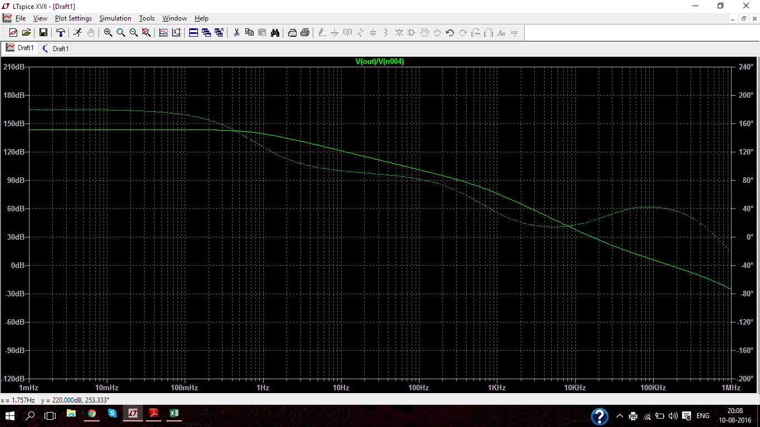Select the draw wire pencil tool
Screen dimensions: 760x427
click(x=322, y=33)
